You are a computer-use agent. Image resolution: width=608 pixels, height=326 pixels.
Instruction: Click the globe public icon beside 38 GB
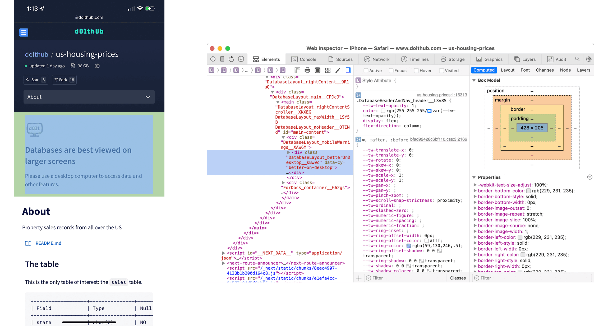(x=97, y=66)
